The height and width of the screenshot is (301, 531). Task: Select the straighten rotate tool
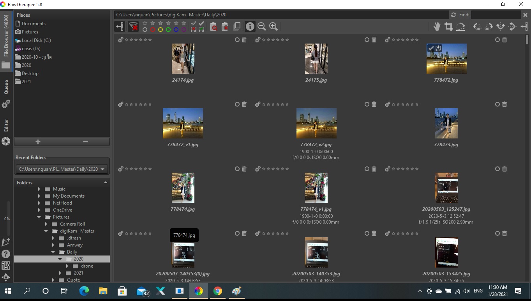(460, 26)
